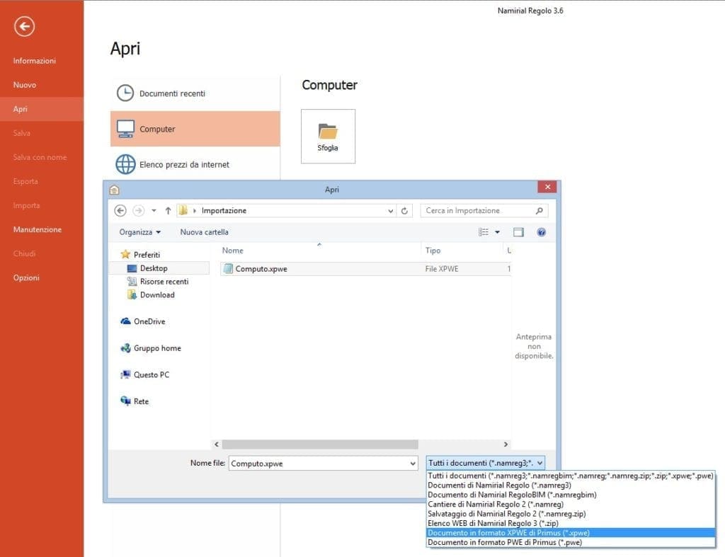Select the Computer monitor icon entry
This screenshot has height=557, width=725.
pos(195,129)
